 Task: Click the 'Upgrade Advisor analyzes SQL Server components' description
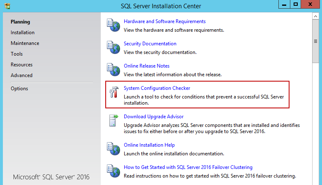pos(212,128)
